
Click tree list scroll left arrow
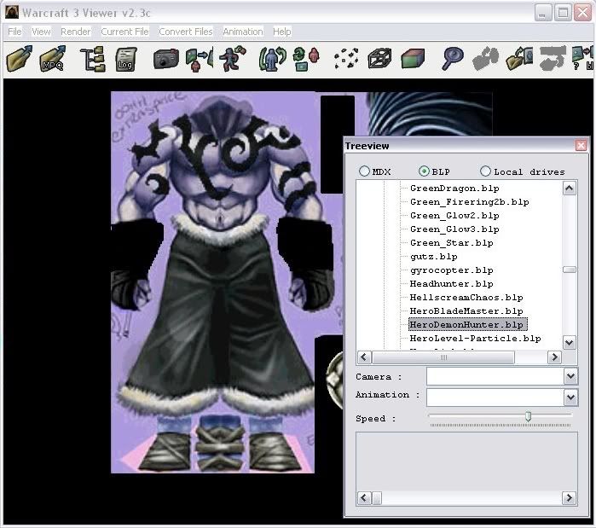coord(364,357)
